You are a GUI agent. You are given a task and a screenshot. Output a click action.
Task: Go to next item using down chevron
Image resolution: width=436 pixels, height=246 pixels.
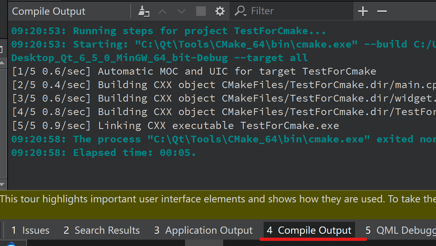pos(181,11)
